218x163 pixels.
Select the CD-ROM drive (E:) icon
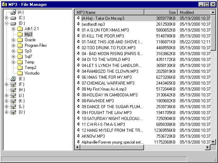(x=13, y=79)
